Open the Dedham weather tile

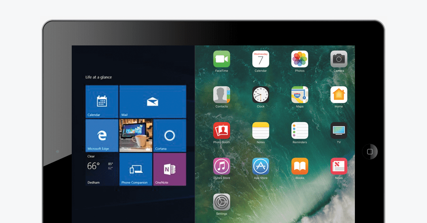point(102,169)
